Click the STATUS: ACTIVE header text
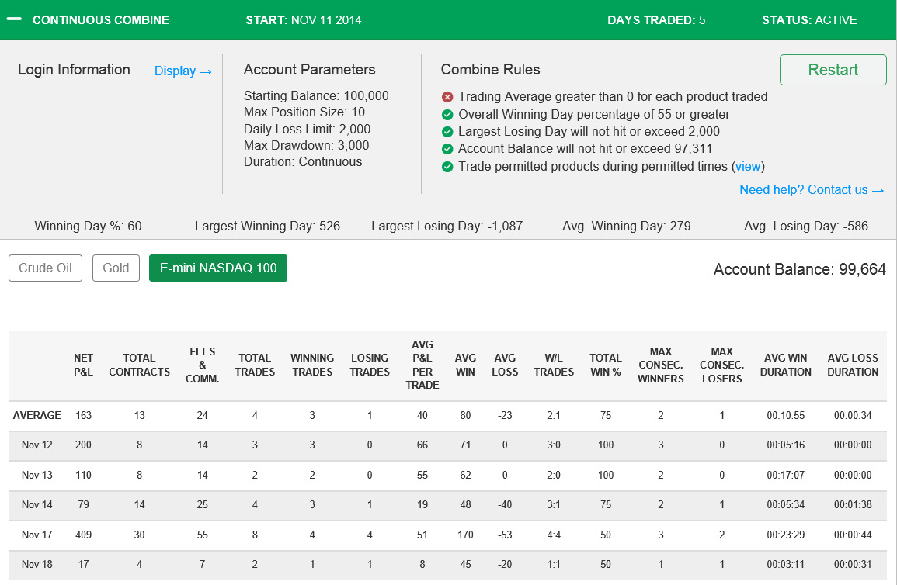The width and height of the screenshot is (897, 585). [x=809, y=20]
